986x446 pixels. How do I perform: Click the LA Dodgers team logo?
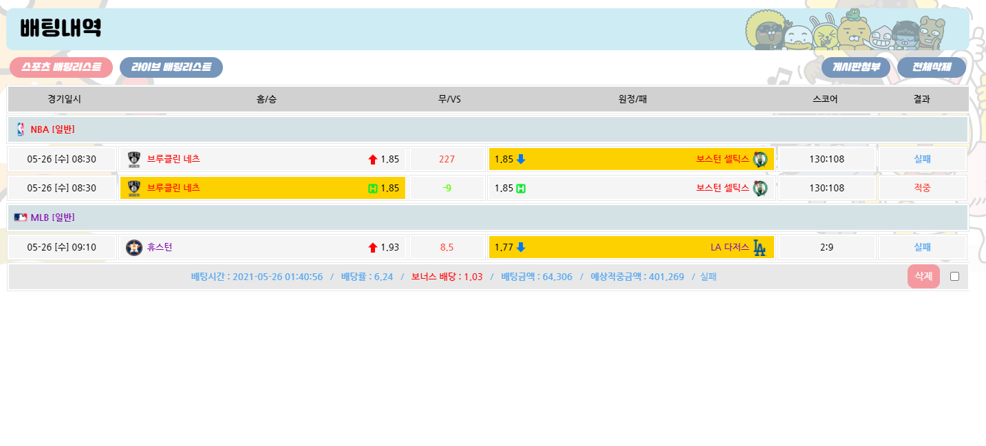pos(760,247)
